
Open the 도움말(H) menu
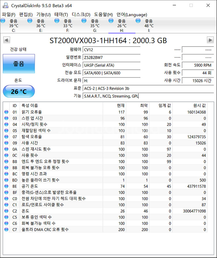coord(103,15)
